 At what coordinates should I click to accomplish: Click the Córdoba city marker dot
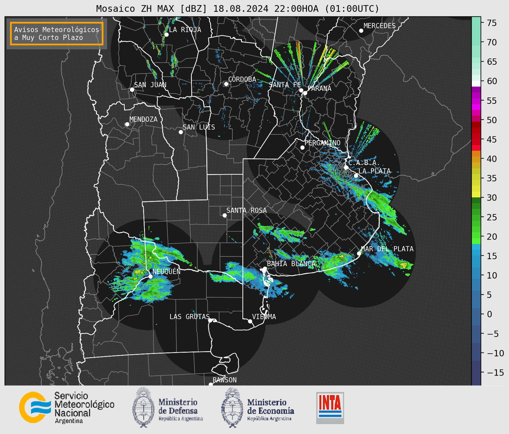click(226, 84)
